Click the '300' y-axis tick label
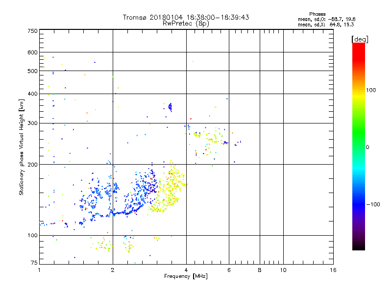Viewport: 392px width, 294px height. pyautogui.click(x=32, y=123)
